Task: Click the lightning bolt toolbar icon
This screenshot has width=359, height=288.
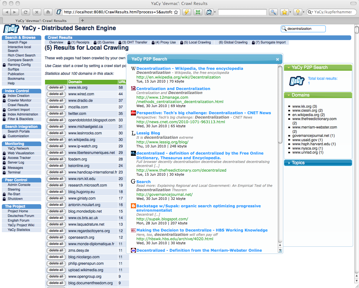Action: [x=186, y=12]
